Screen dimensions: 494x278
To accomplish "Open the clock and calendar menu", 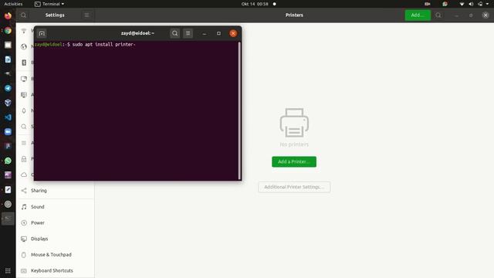I will [x=255, y=4].
